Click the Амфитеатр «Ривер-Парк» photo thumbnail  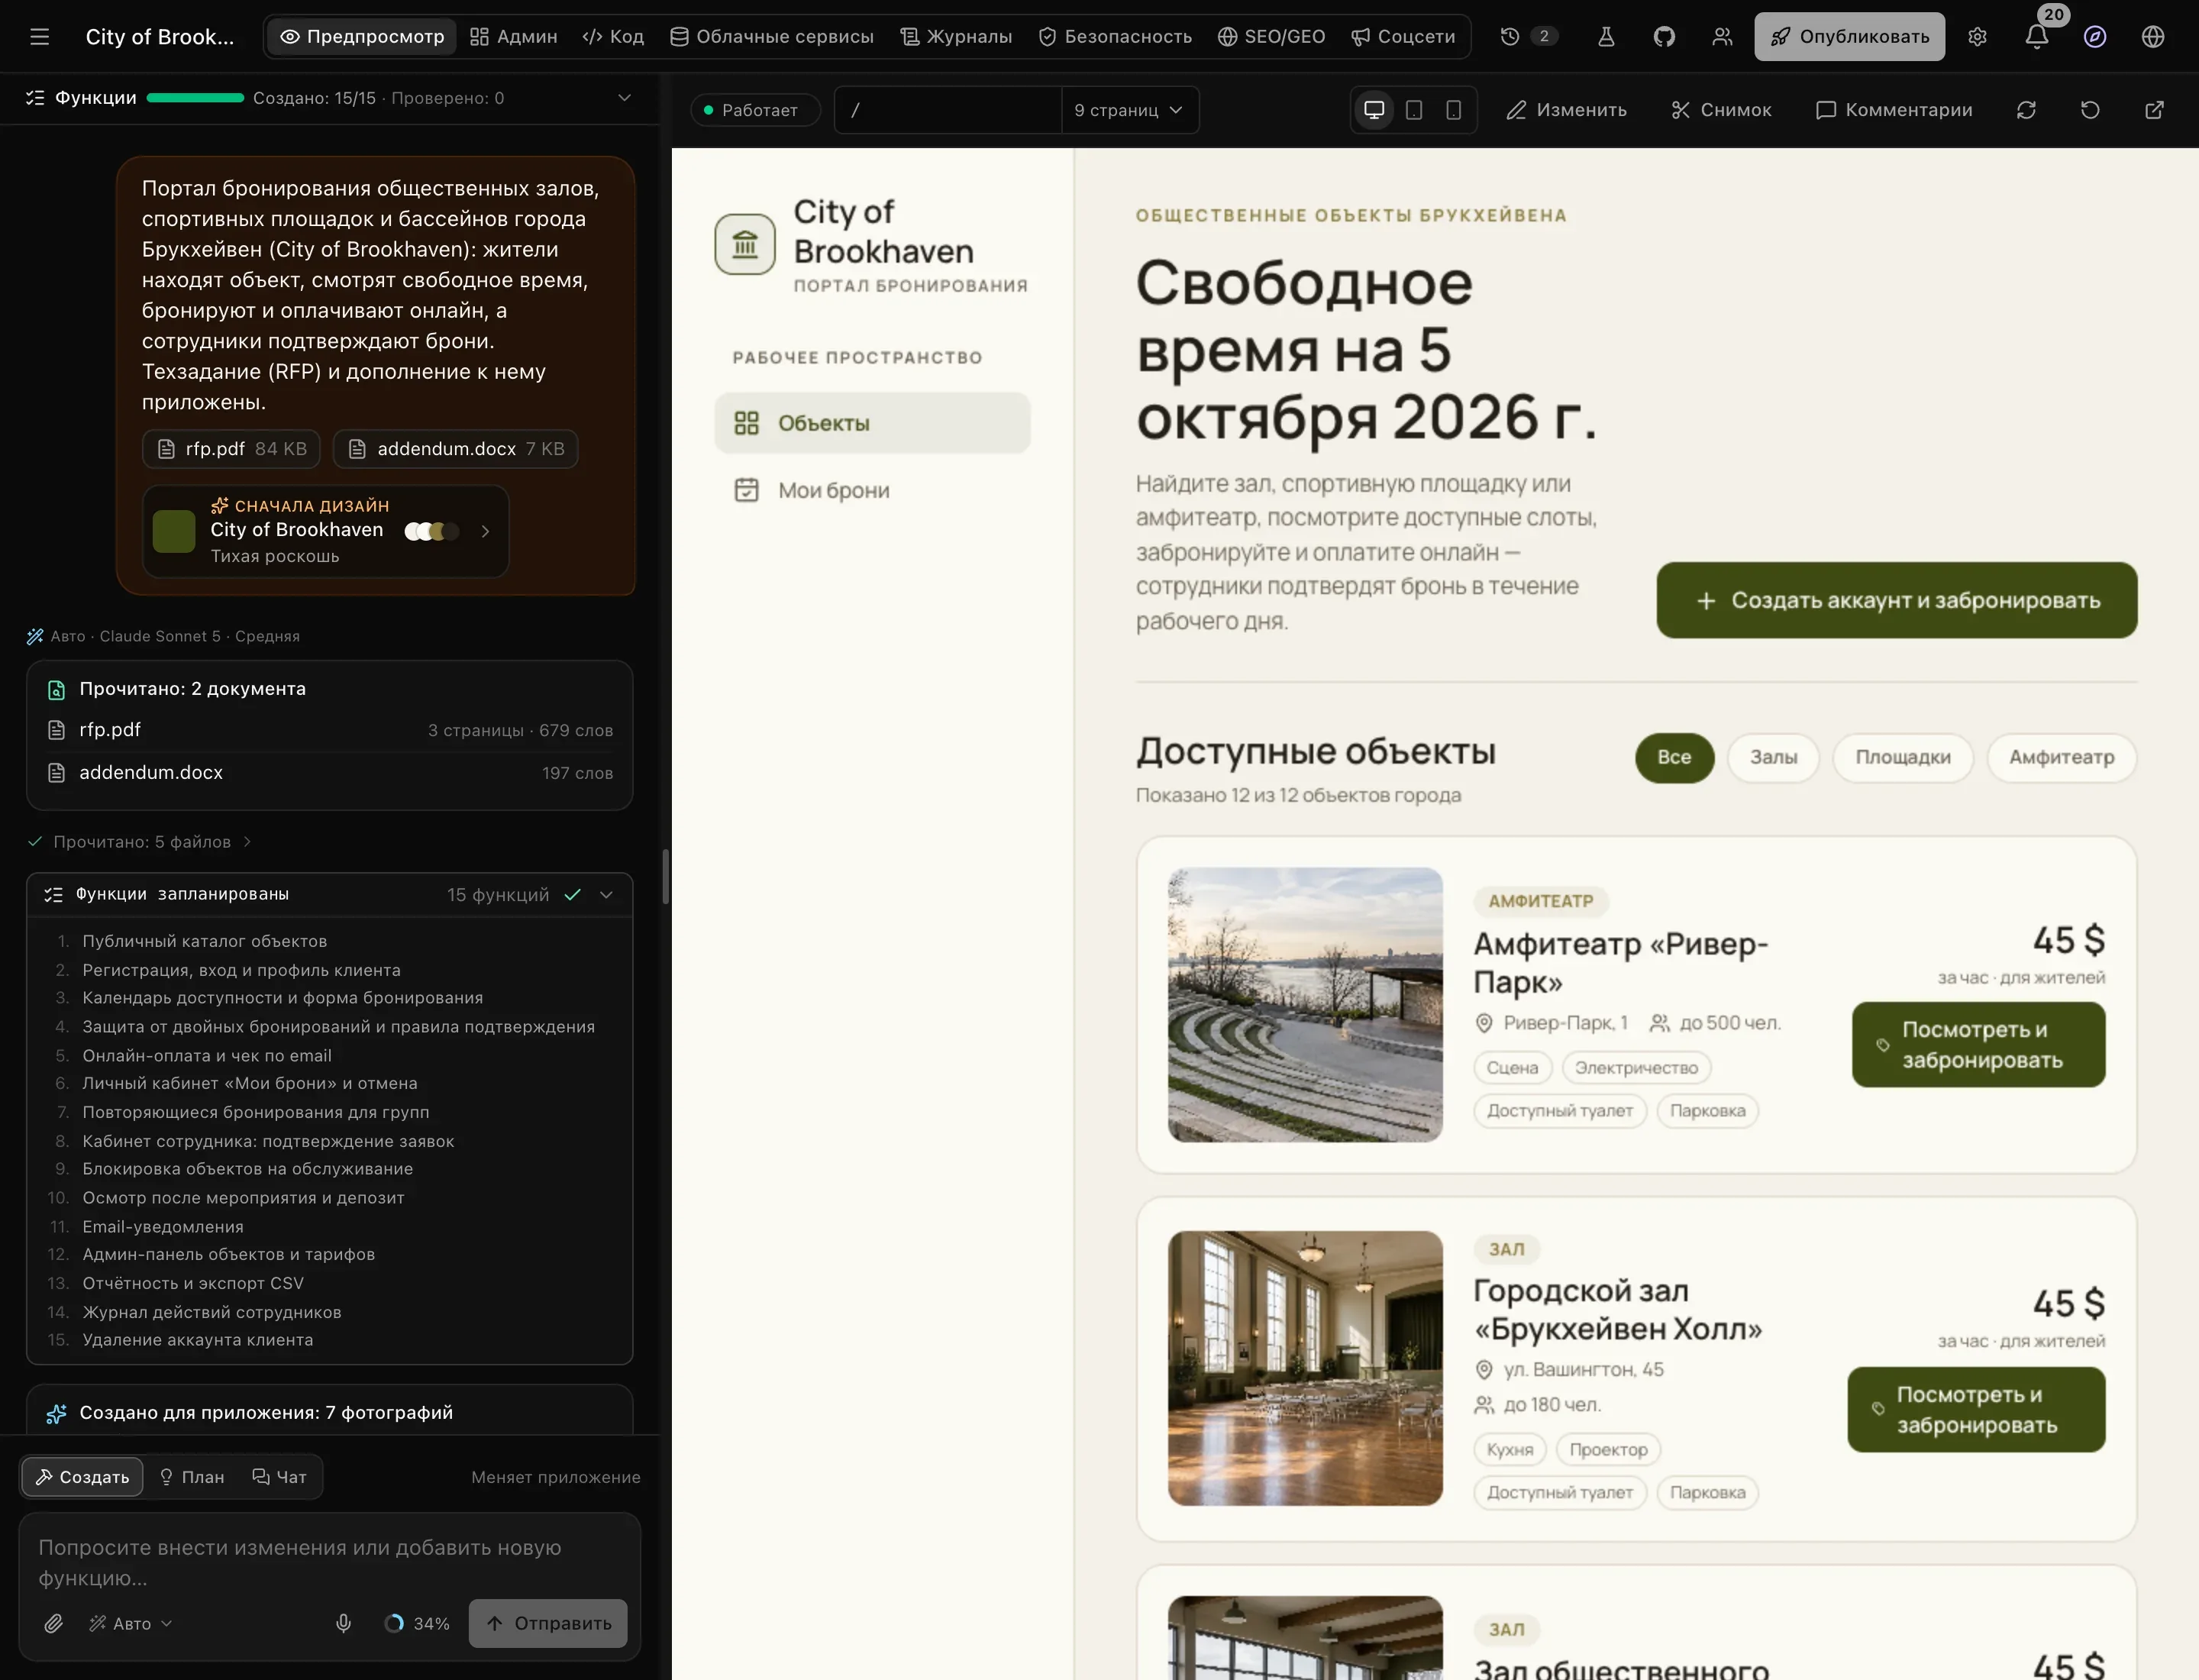pyautogui.click(x=1305, y=1004)
